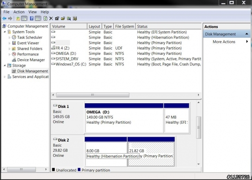The height and width of the screenshot is (180, 252).
Task: Collapse the System Tools tree node
Action: [5, 32]
